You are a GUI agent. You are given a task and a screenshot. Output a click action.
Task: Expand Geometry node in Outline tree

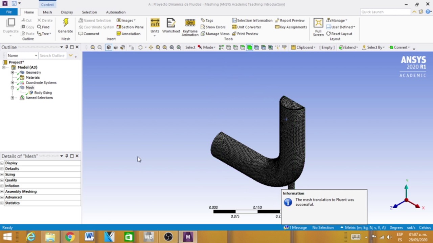tap(13, 73)
